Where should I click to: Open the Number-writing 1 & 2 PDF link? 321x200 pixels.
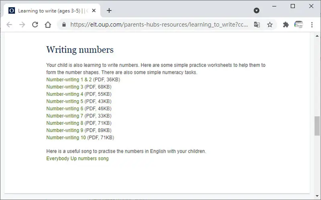pos(69,79)
